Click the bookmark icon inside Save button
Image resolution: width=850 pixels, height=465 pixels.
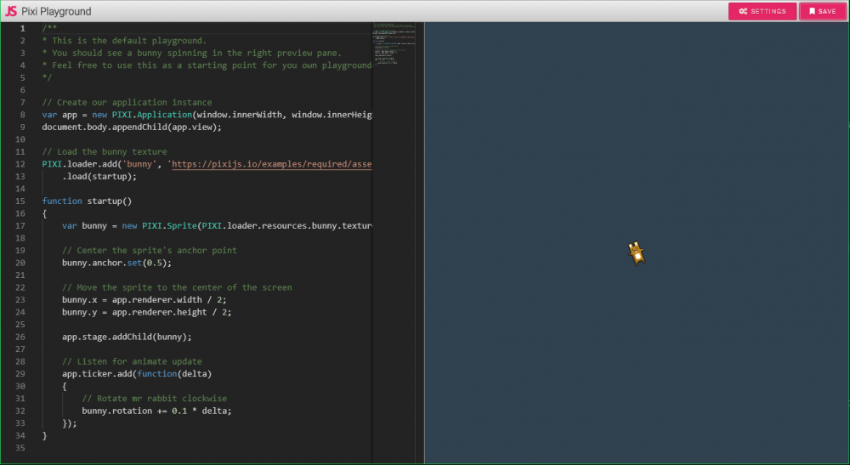click(x=812, y=11)
